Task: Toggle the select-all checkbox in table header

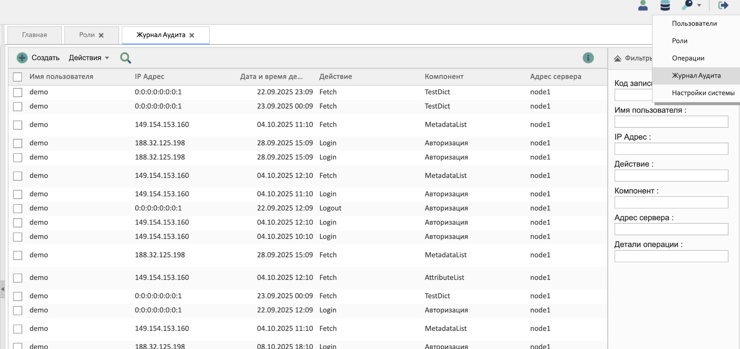Action: tap(17, 77)
